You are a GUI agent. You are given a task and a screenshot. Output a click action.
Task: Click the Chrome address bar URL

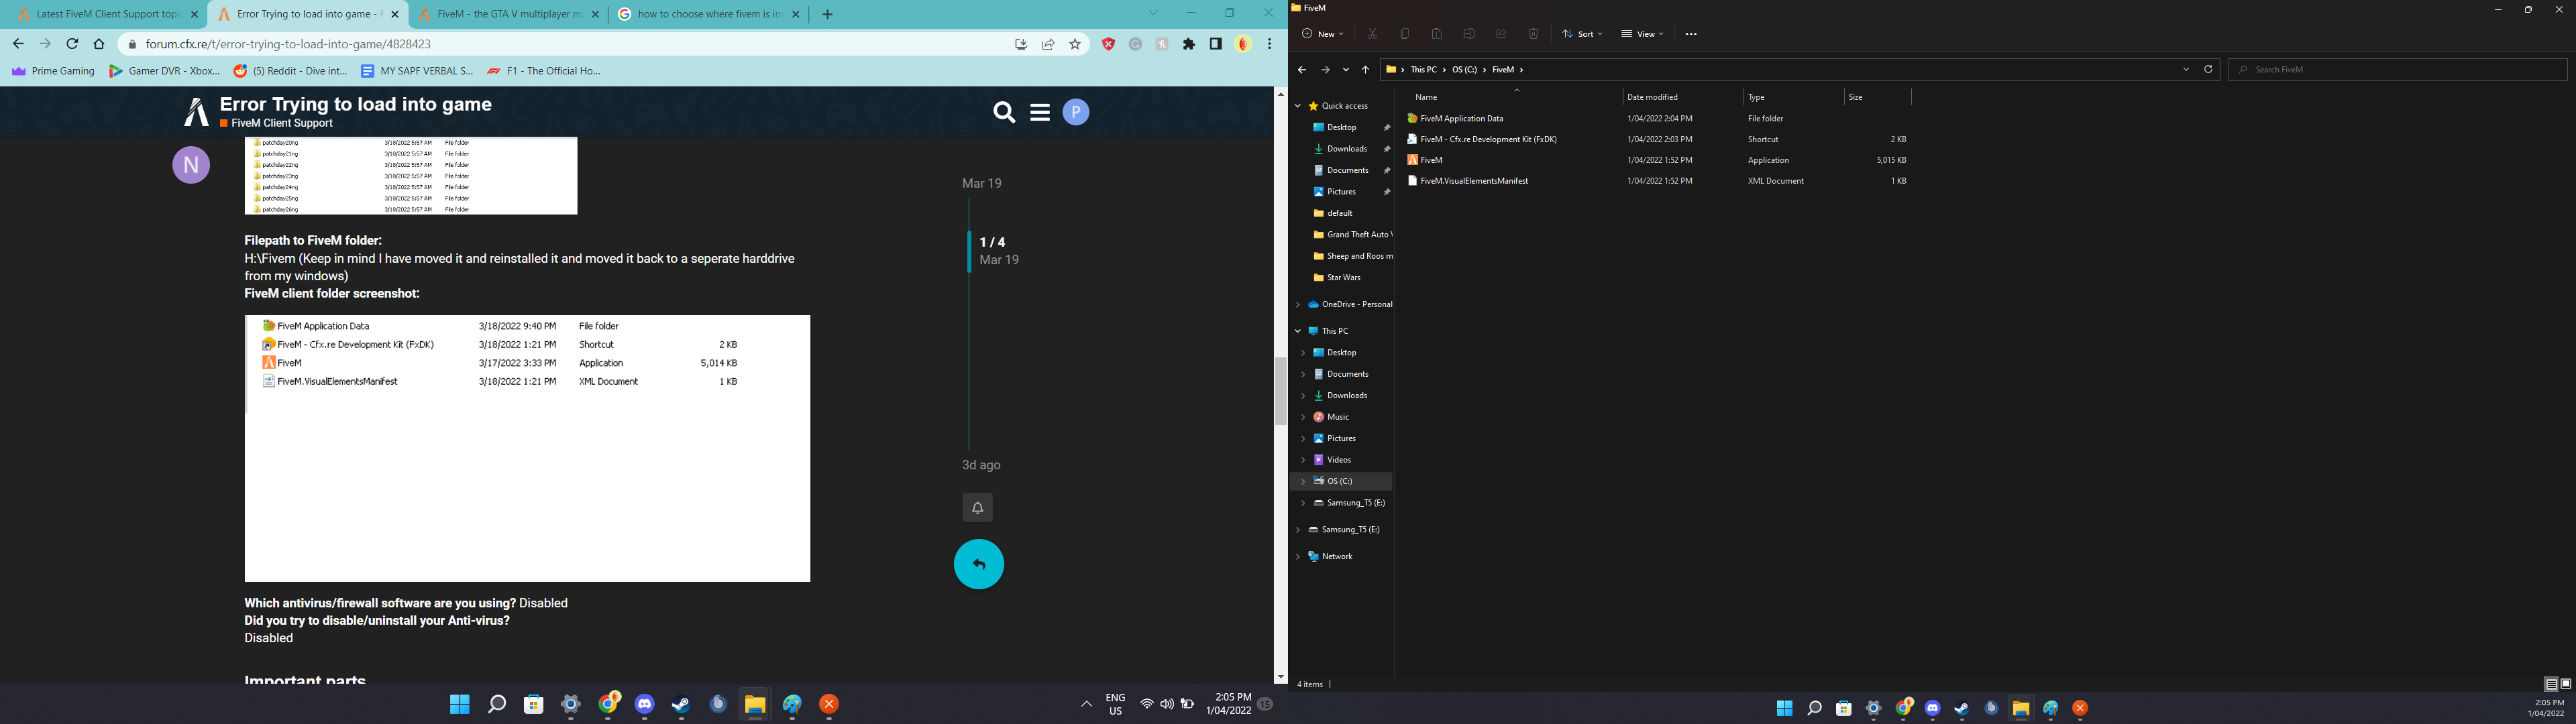click(x=288, y=44)
